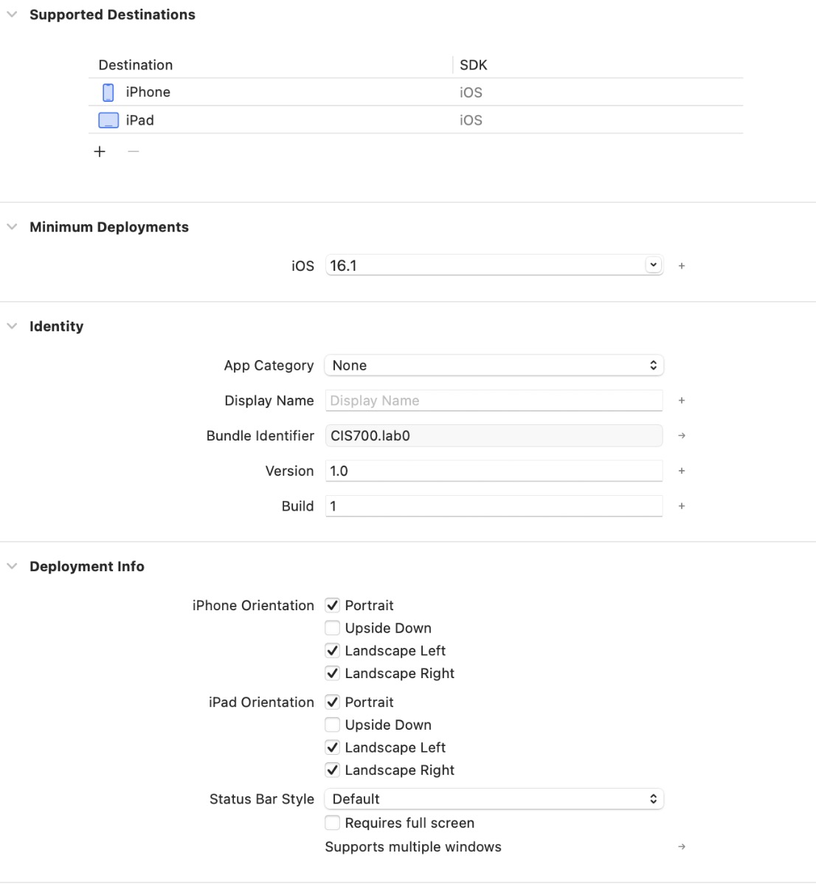The height and width of the screenshot is (884, 816).
Task: Click plus icon beside Build field
Action: tap(682, 506)
